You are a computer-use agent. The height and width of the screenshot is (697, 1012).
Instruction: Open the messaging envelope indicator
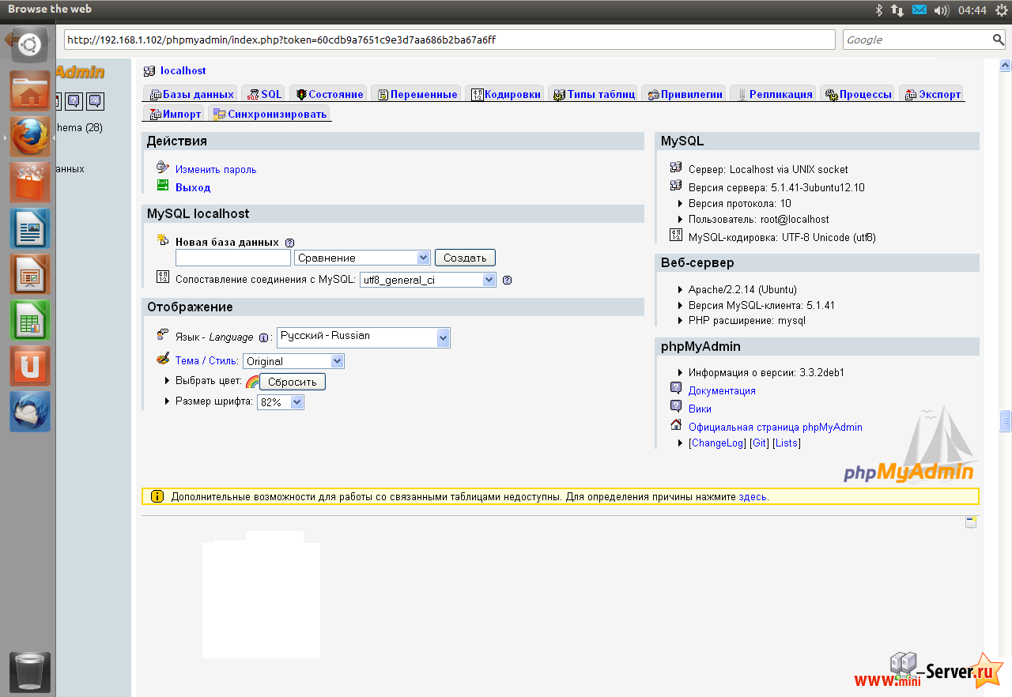pos(919,9)
